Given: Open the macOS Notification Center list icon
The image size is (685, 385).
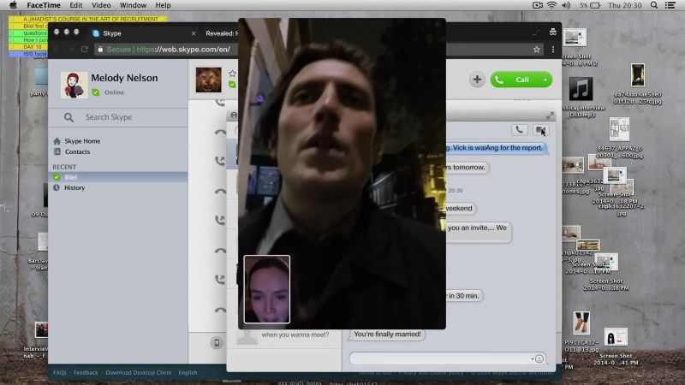Looking at the screenshot, I should 670,5.
